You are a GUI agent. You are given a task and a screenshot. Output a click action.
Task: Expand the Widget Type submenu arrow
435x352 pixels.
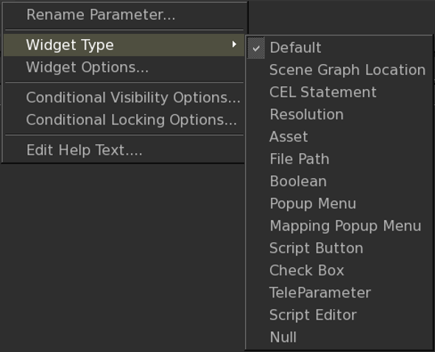click(234, 44)
